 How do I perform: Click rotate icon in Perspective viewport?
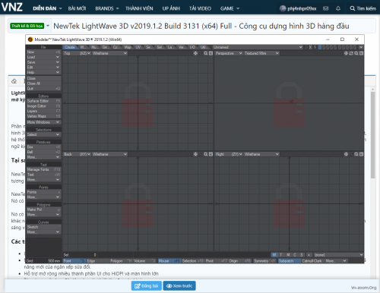coord(351,53)
